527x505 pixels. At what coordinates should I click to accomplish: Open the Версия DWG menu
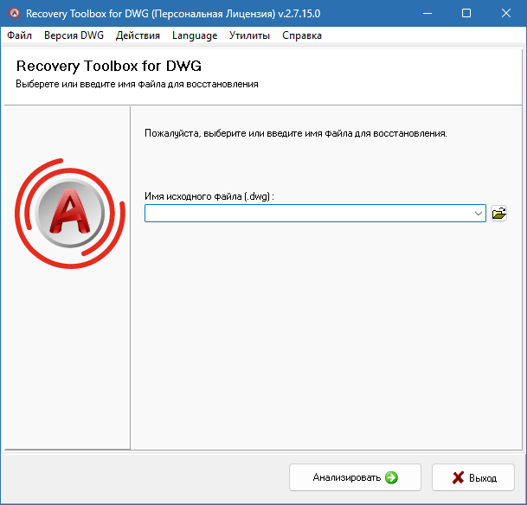tap(74, 35)
